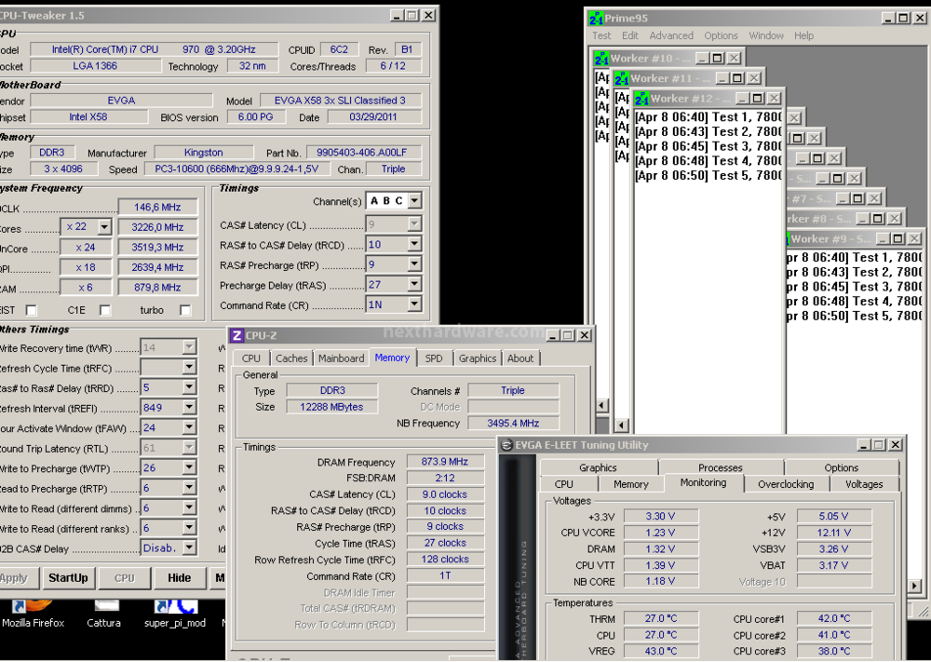Image resolution: width=931 pixels, height=662 pixels.
Task: Open the RAS# Precharge (tRP) dropdown
Action: tap(414, 264)
